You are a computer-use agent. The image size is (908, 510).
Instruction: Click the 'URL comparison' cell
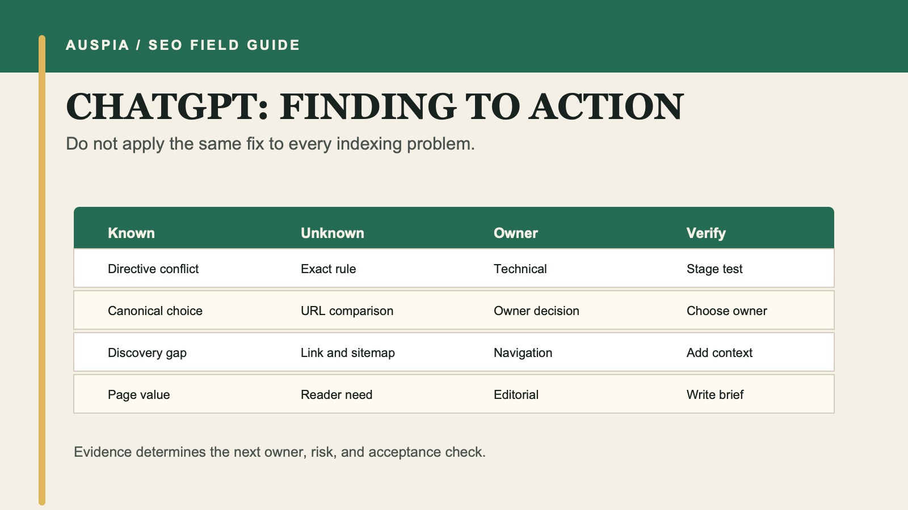(x=347, y=311)
